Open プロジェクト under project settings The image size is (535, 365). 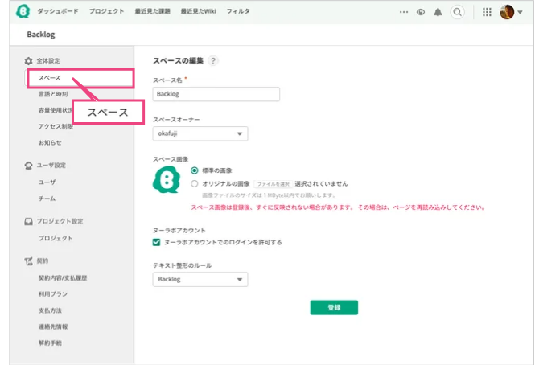tap(56, 238)
